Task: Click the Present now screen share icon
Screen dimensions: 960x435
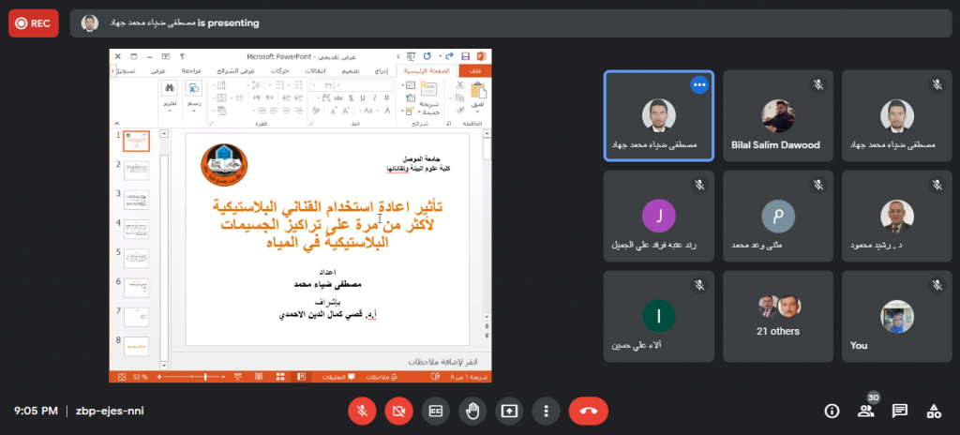Action: pyautogui.click(x=509, y=411)
